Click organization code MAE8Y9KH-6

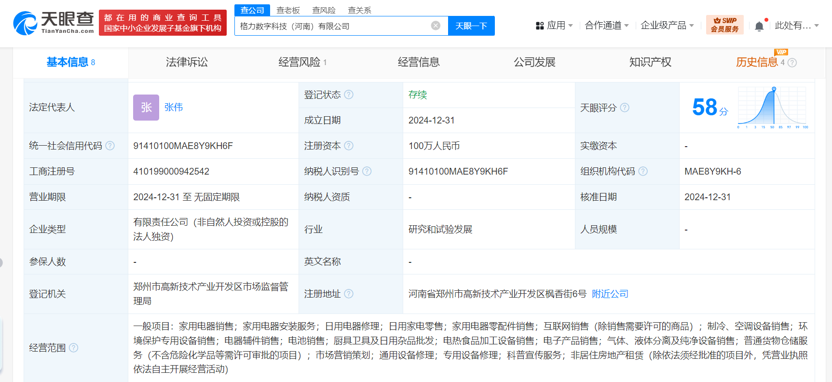point(713,171)
